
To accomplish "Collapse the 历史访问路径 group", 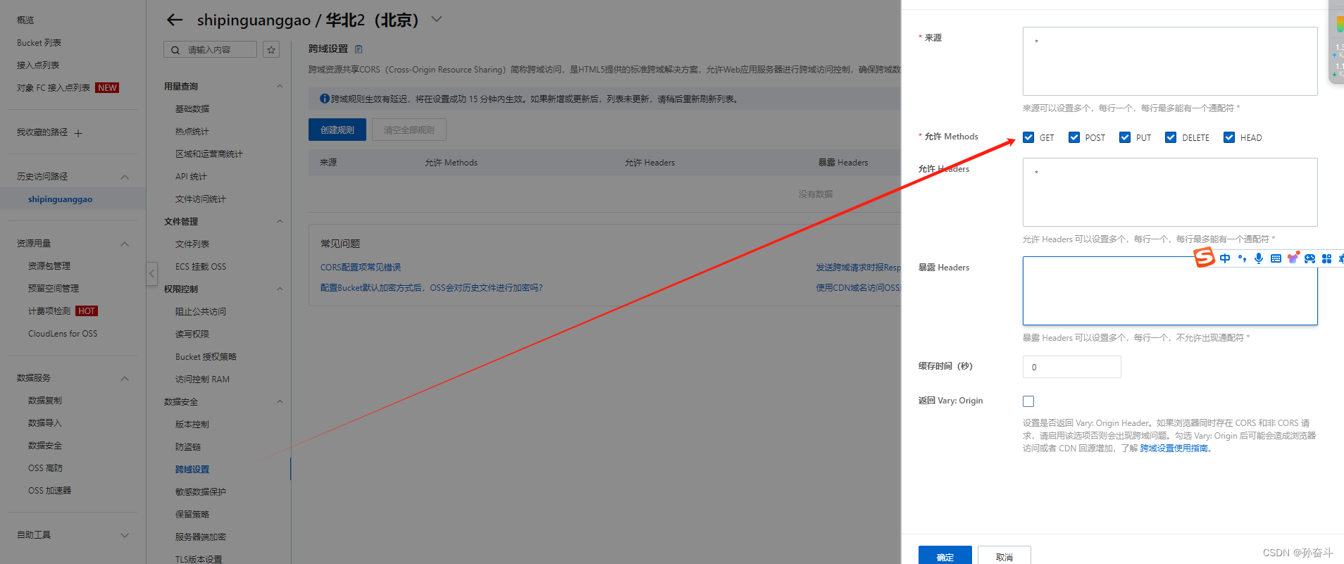I will coord(125,177).
